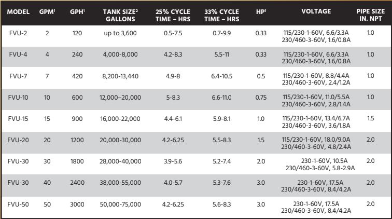The height and width of the screenshot is (219, 392).
Task: Click the MODEL column header
Action: [x=18, y=12]
